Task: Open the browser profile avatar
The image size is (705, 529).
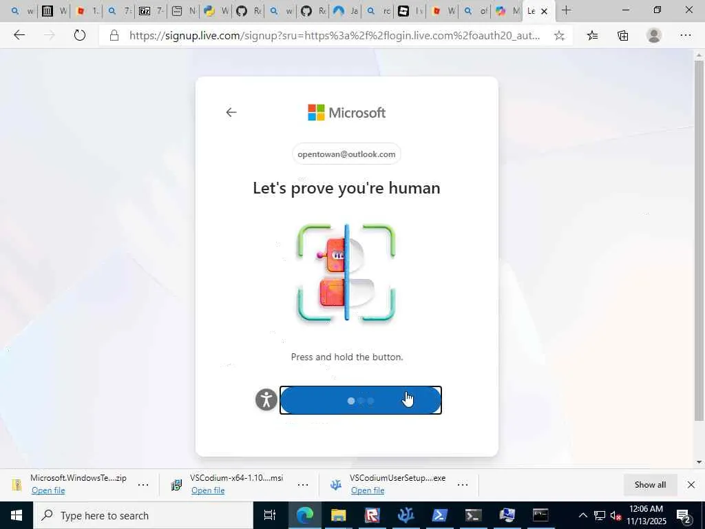Action: point(654,35)
